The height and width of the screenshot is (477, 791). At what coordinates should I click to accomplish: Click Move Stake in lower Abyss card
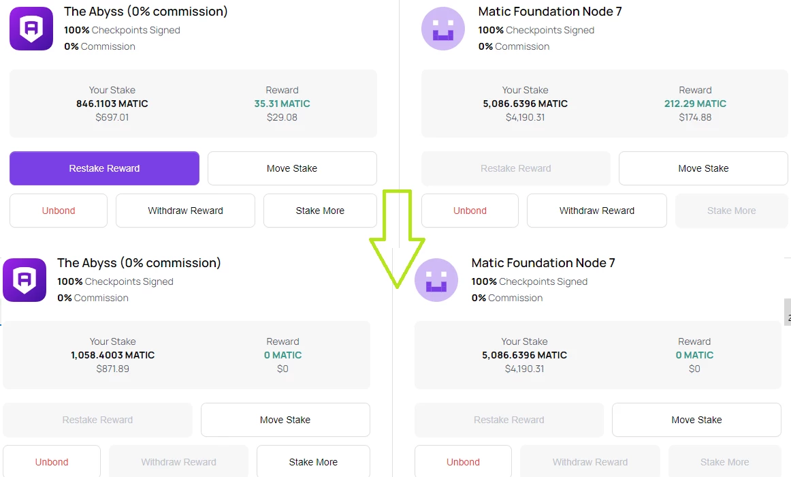285,420
